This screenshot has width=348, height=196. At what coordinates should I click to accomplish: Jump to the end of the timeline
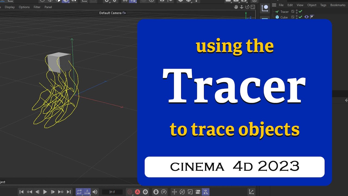coord(69,192)
